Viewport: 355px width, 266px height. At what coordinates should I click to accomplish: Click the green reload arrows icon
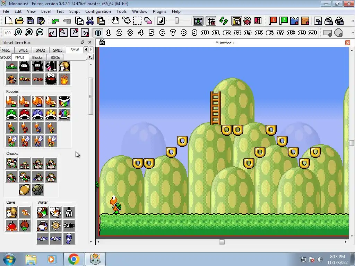[224, 21]
